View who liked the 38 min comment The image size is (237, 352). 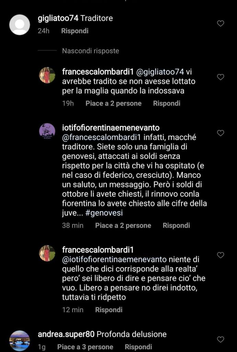coord(123,225)
